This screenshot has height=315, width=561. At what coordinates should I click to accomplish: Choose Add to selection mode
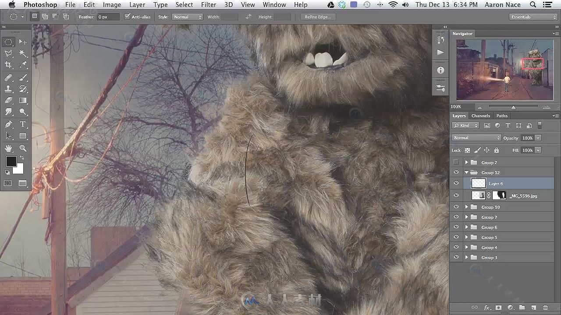45,17
